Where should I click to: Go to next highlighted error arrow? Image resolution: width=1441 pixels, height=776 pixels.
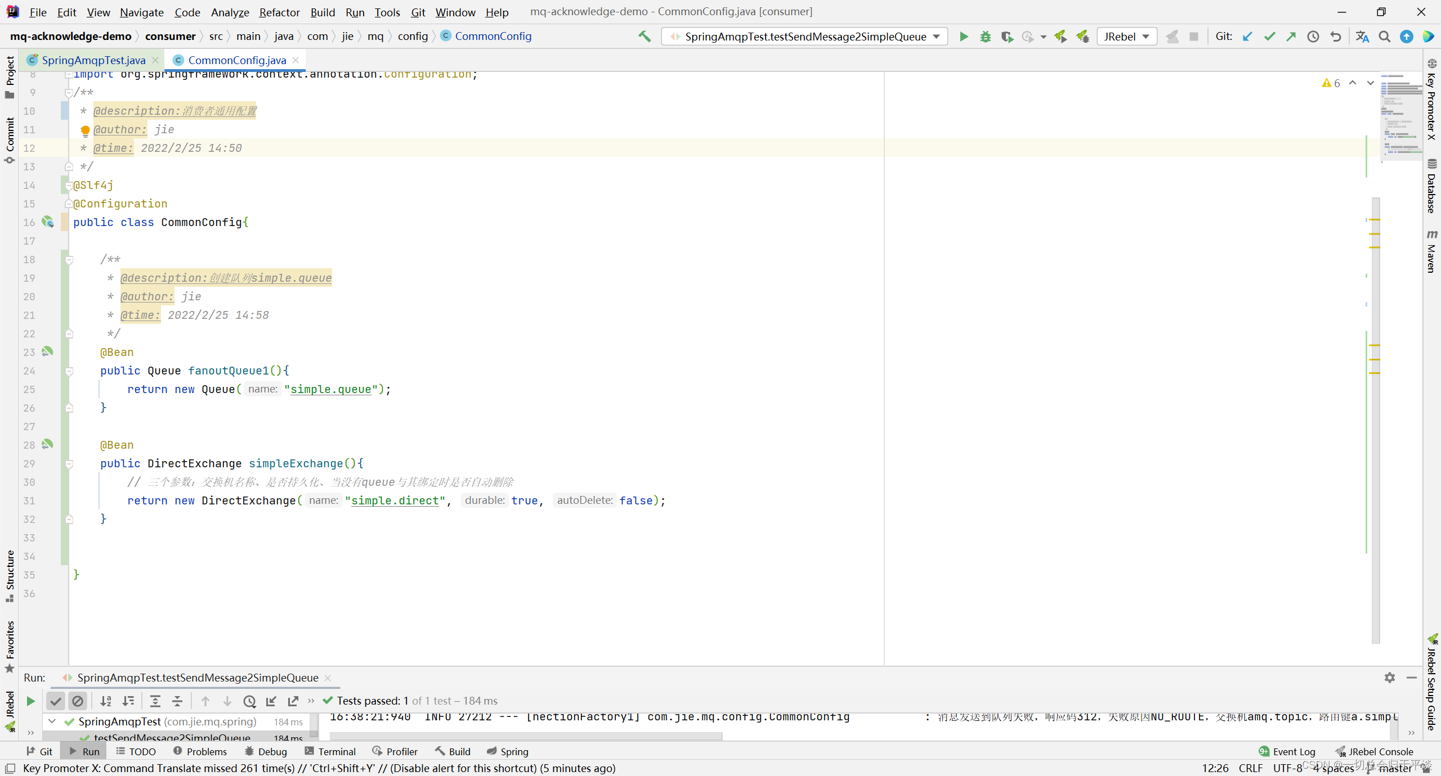coord(1371,83)
